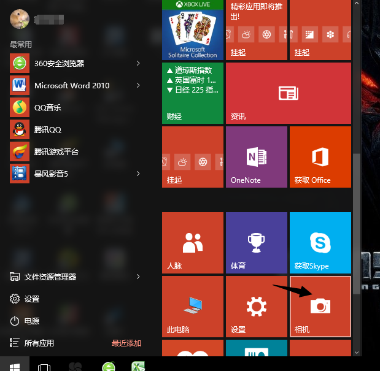Open 人脉 people tile
Viewport: 380px width, 371px height.
coord(193,243)
